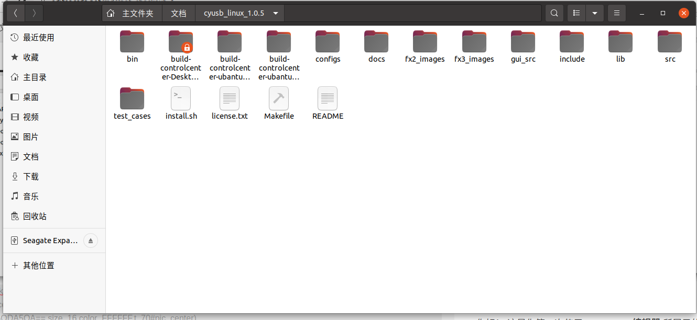Image resolution: width=697 pixels, height=320 pixels.
Task: Open the search icon in toolbar
Action: (554, 13)
